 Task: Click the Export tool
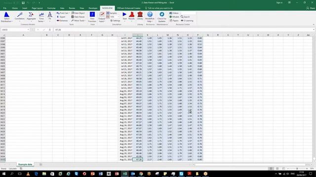61,17
